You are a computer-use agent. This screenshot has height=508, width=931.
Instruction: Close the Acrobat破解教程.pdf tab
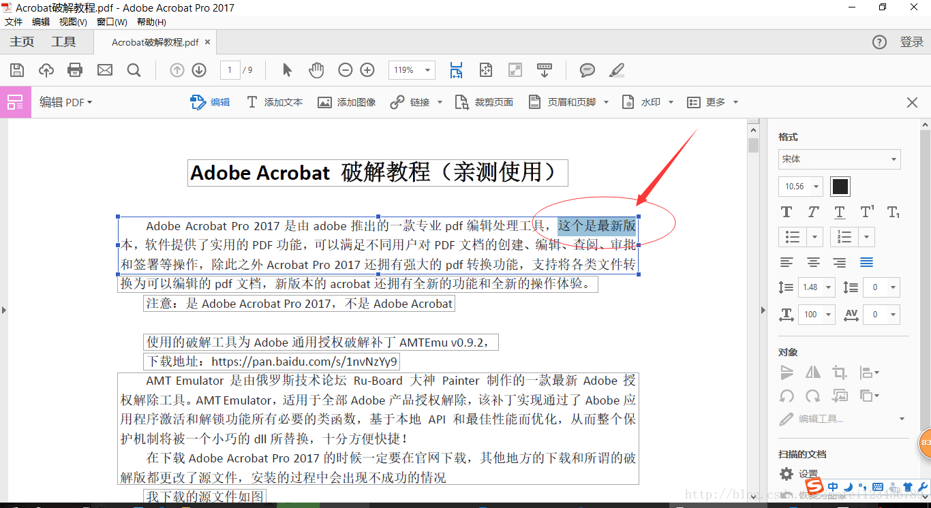(x=208, y=42)
